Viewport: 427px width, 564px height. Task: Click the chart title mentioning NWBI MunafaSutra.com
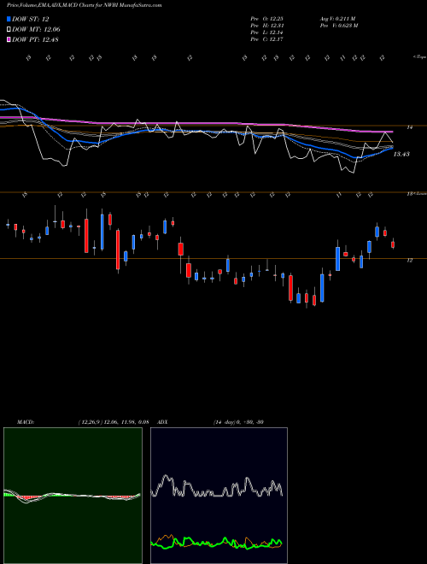point(84,5)
